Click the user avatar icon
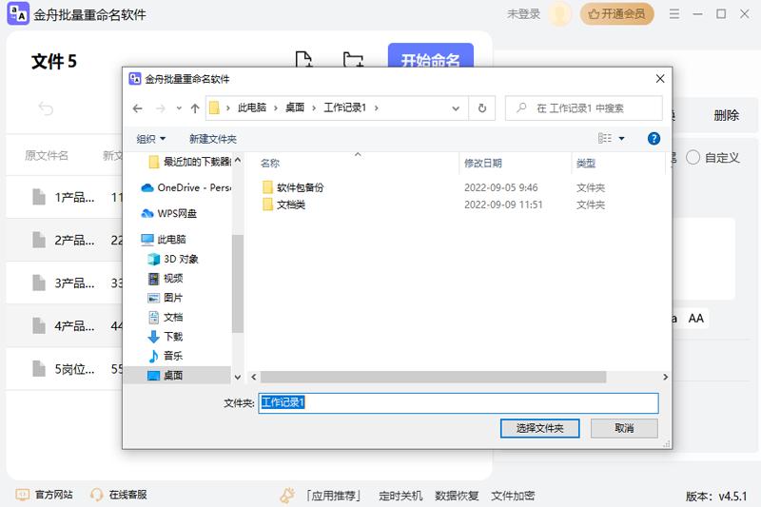 pos(560,14)
